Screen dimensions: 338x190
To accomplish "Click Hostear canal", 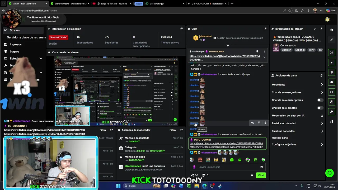I will pos(280,138).
